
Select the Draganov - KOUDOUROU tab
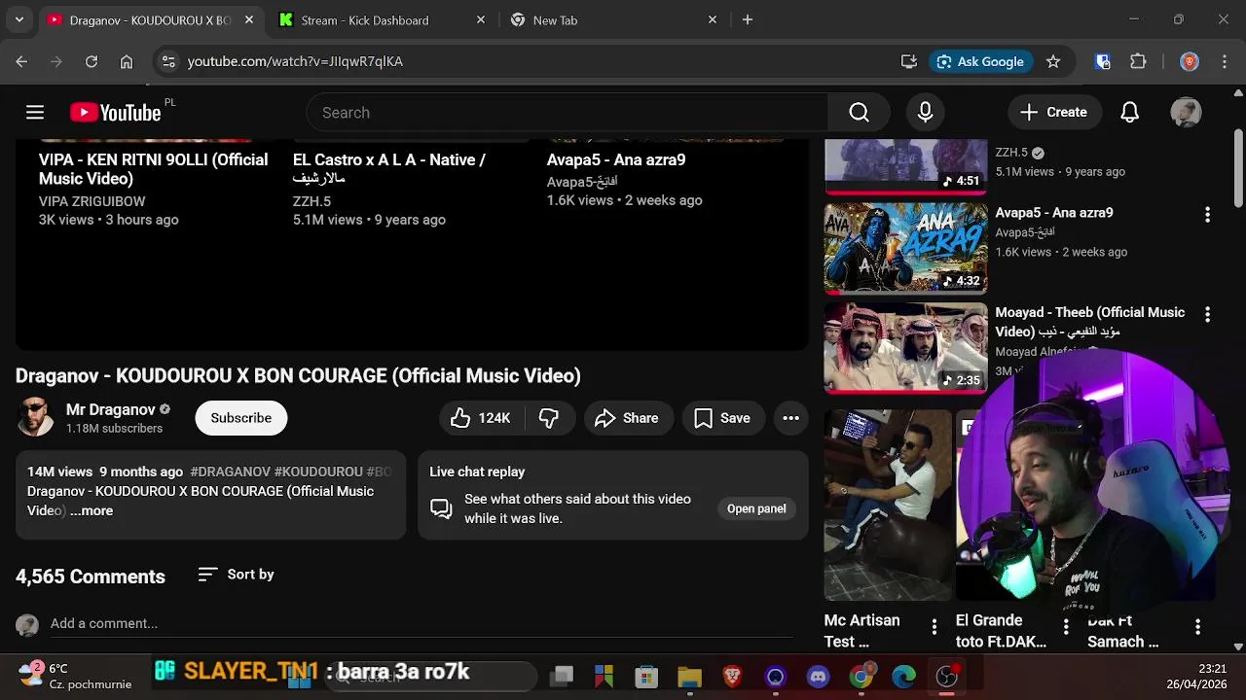tap(149, 19)
